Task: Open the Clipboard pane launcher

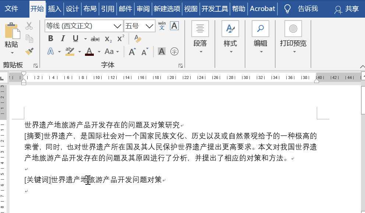Action: (x=36, y=66)
